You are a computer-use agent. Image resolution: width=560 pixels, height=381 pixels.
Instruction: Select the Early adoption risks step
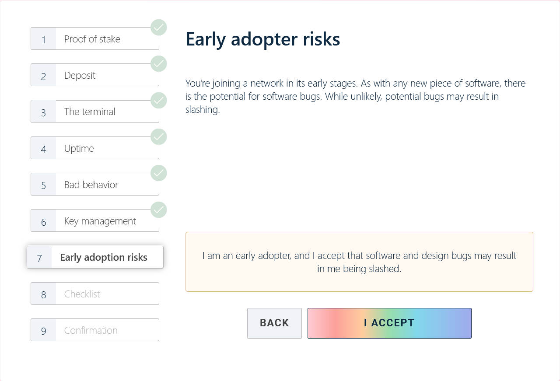click(x=95, y=257)
